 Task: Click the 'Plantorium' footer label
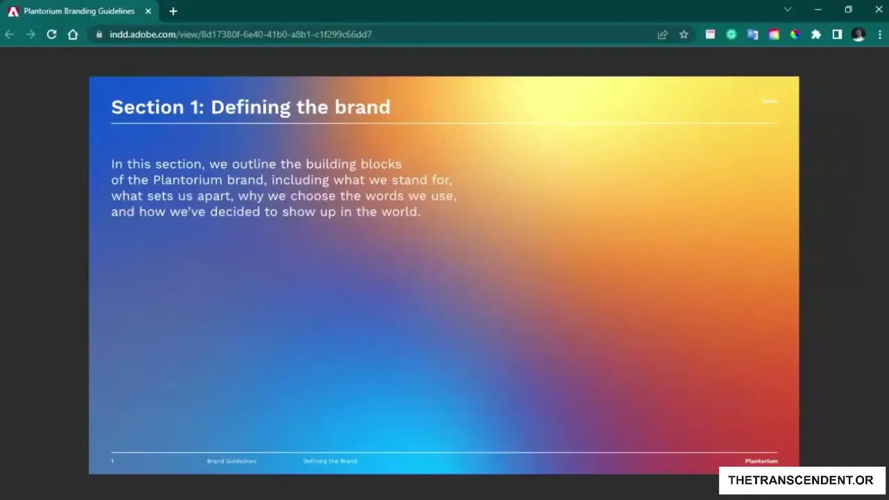pyautogui.click(x=761, y=461)
